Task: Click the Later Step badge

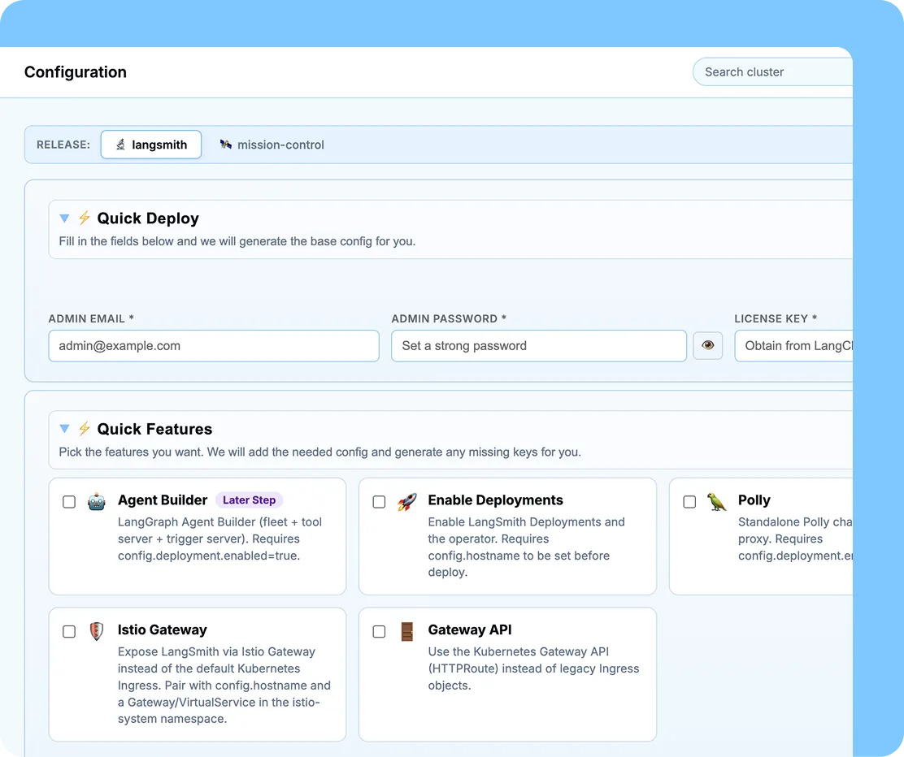Action: coord(249,500)
